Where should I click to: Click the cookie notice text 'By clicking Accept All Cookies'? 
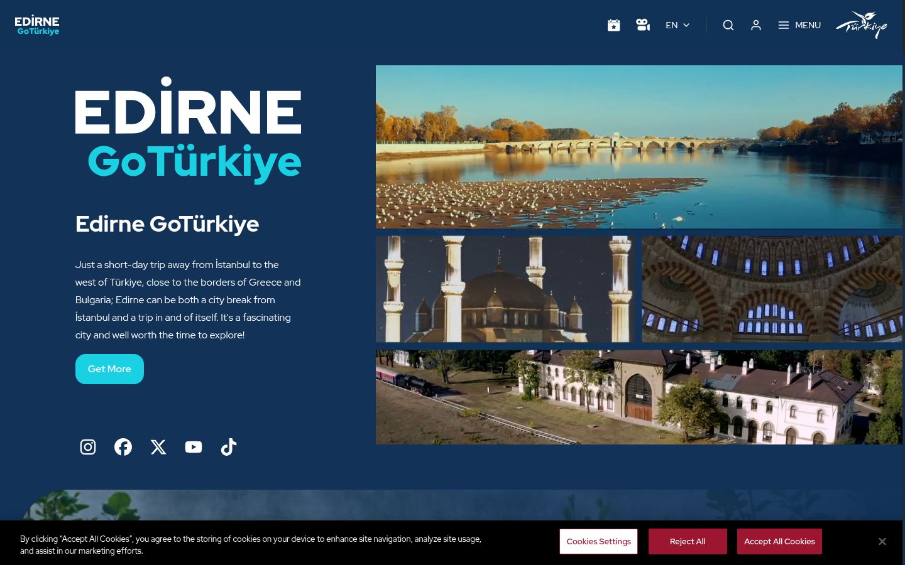(251, 545)
